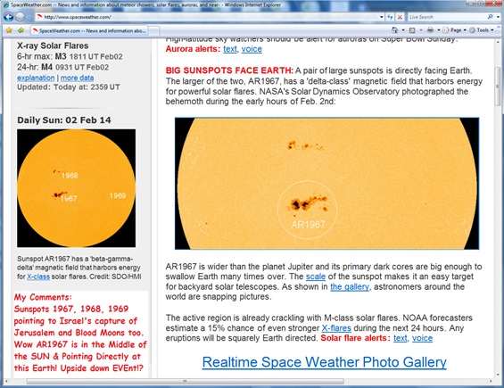Screen dimensions: 504x388
Task: Open the Page menu dropdown
Action: pos(455,30)
